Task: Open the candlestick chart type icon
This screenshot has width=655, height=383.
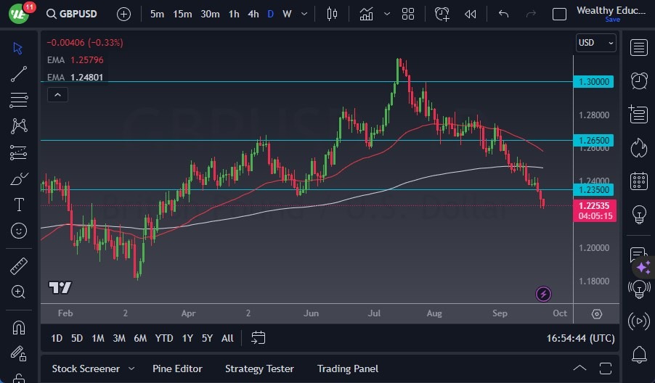Action: [333, 14]
